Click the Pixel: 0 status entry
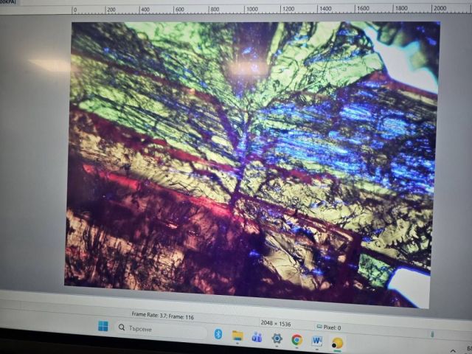The image size is (472, 354). click(329, 327)
